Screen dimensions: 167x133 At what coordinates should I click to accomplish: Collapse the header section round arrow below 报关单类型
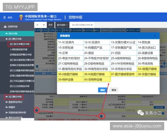[37, 66]
